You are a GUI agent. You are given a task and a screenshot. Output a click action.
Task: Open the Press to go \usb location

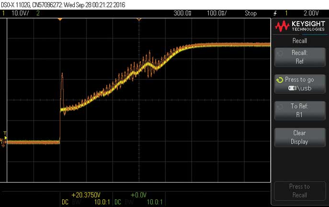299,84
